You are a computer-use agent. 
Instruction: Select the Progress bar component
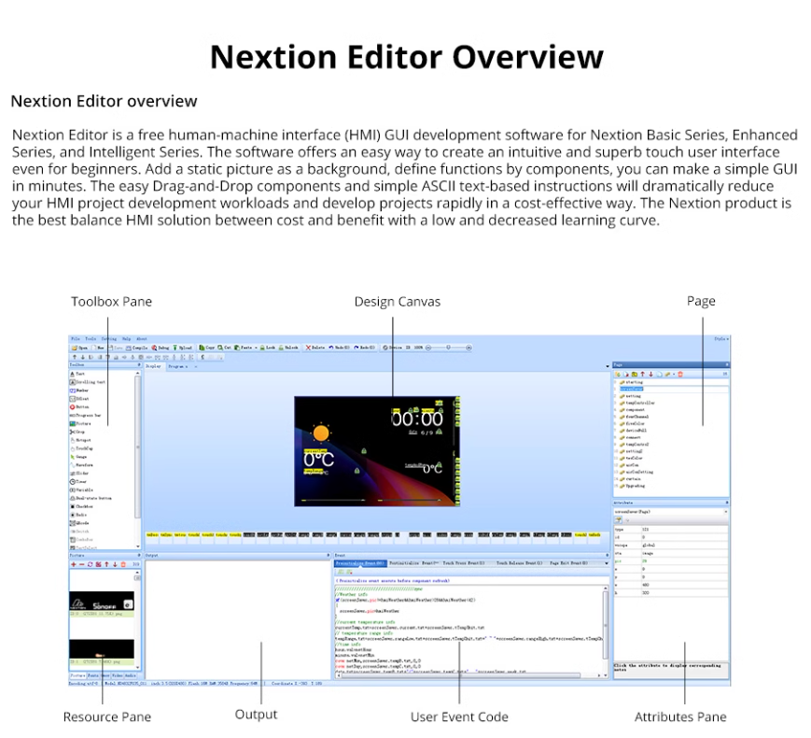(x=85, y=415)
